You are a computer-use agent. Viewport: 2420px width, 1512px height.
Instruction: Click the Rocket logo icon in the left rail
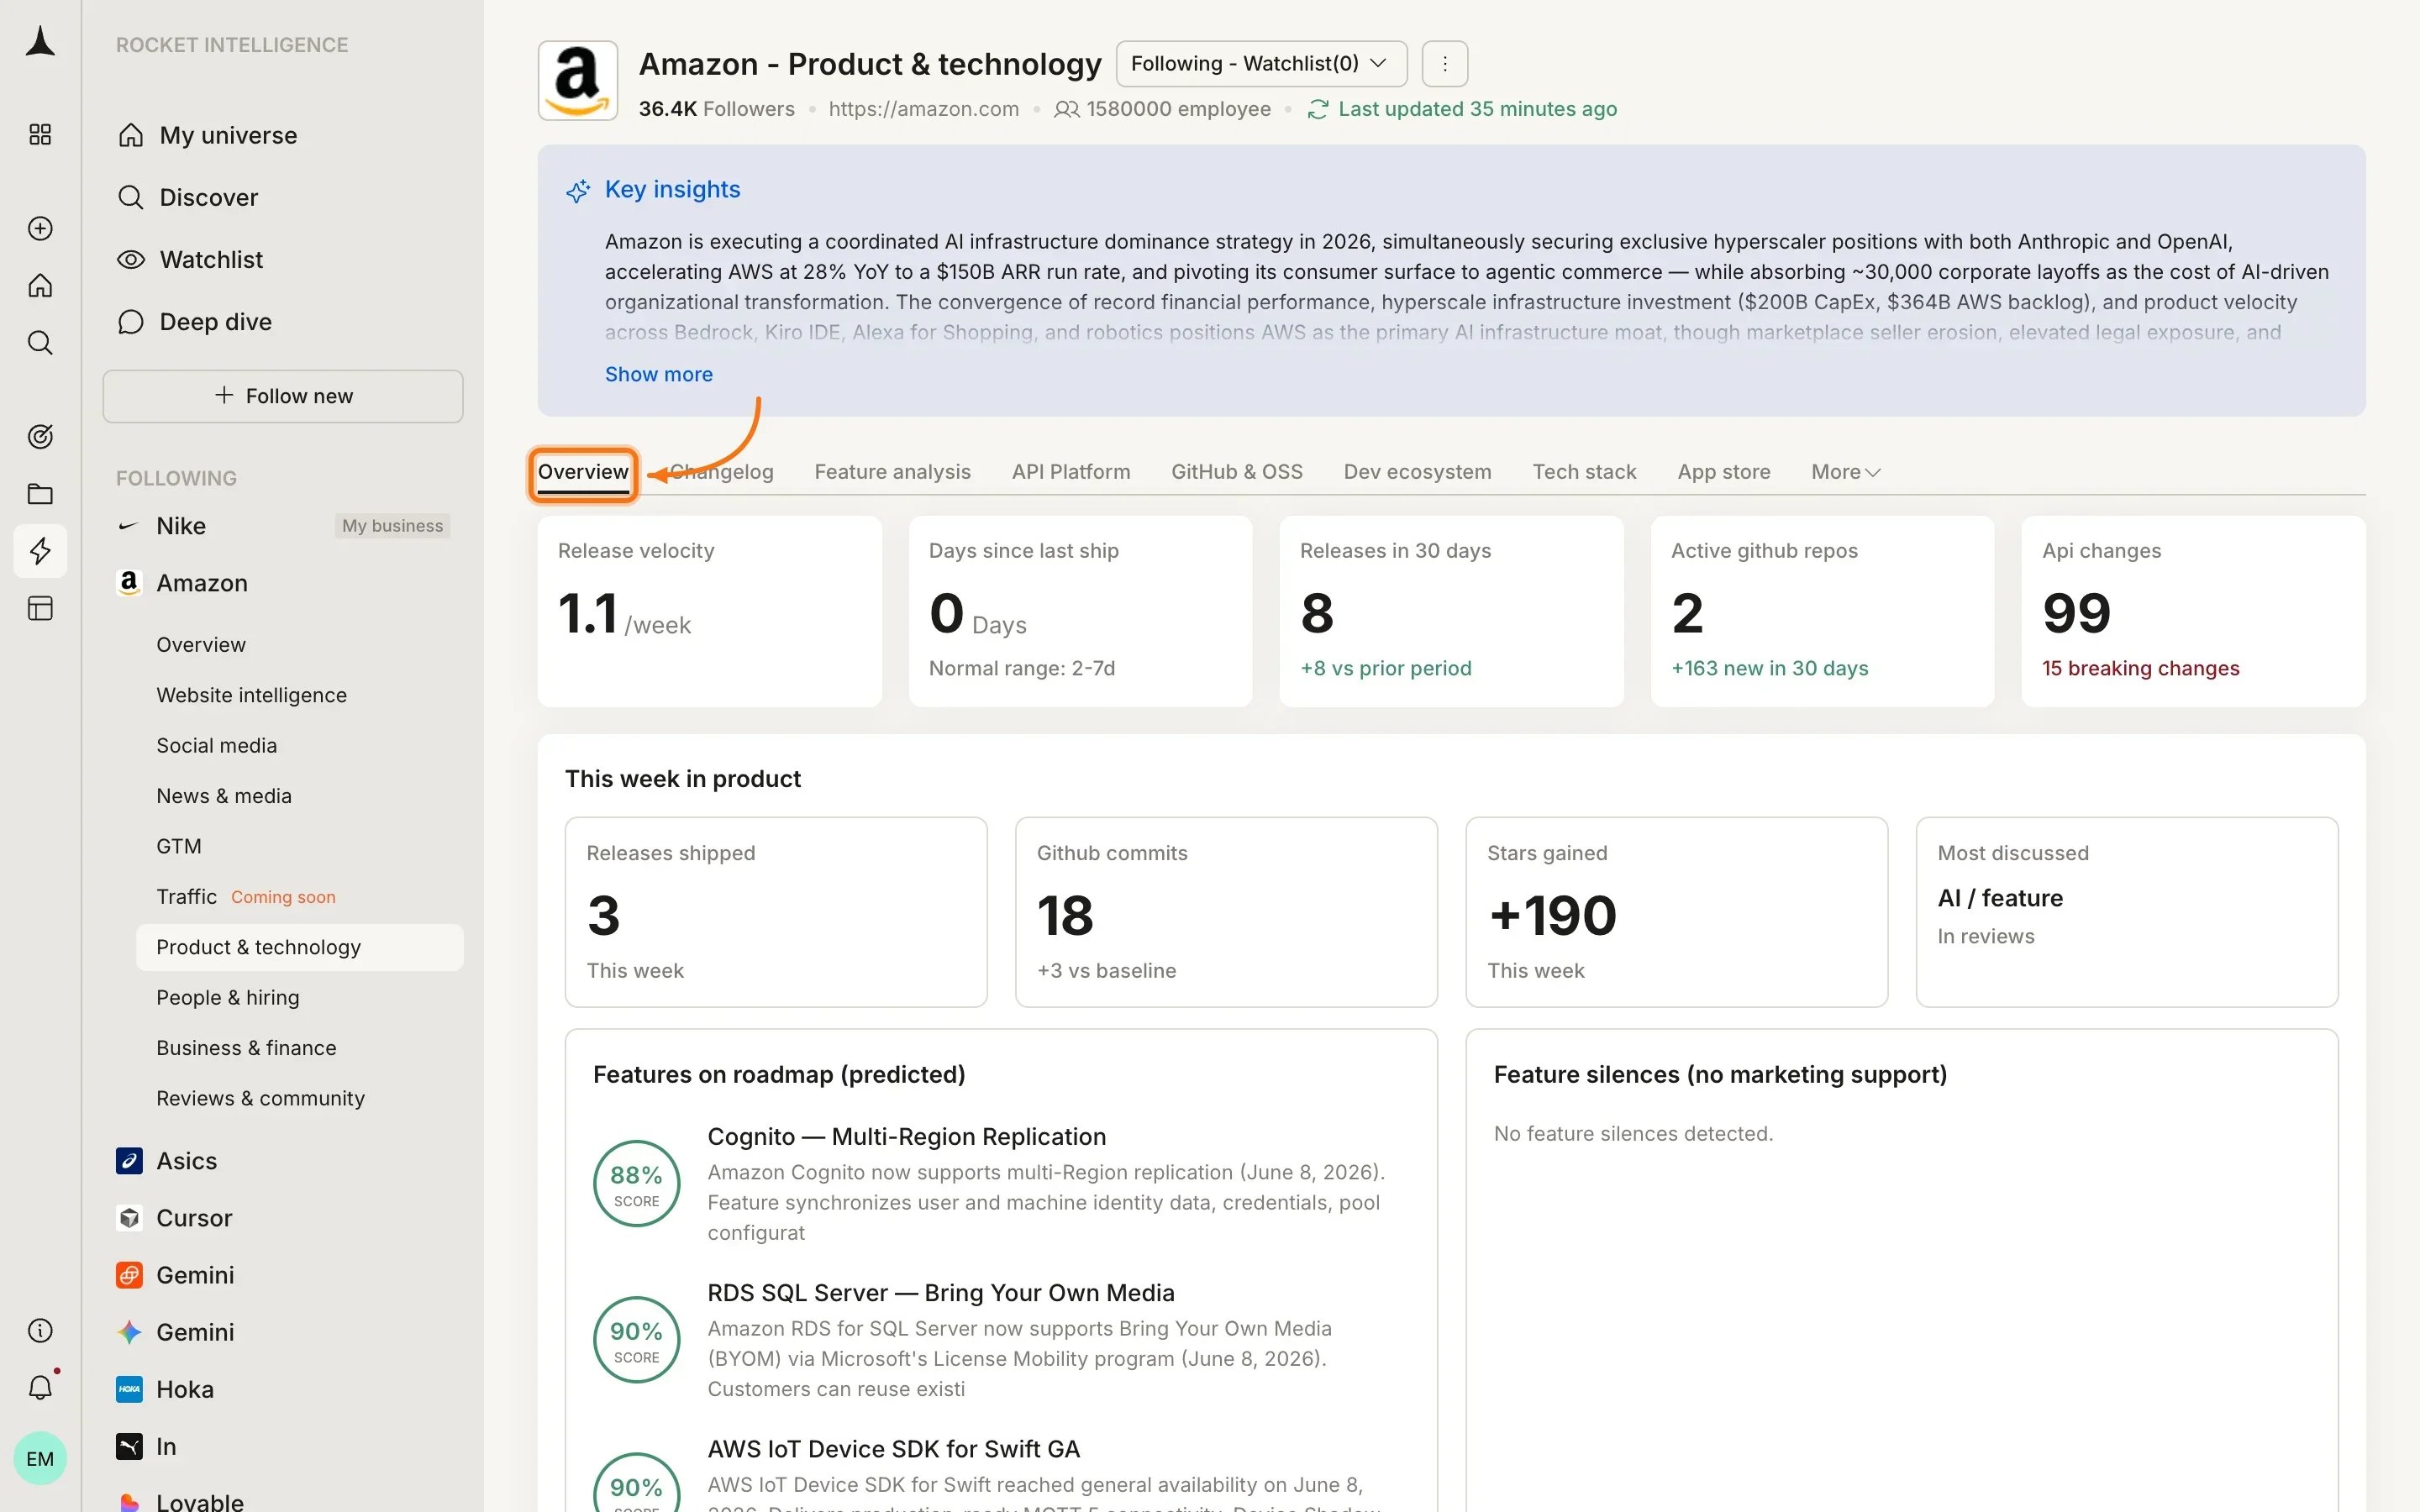[40, 42]
